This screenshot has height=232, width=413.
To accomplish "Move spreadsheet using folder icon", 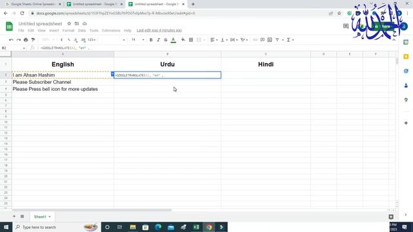I will tap(77, 24).
